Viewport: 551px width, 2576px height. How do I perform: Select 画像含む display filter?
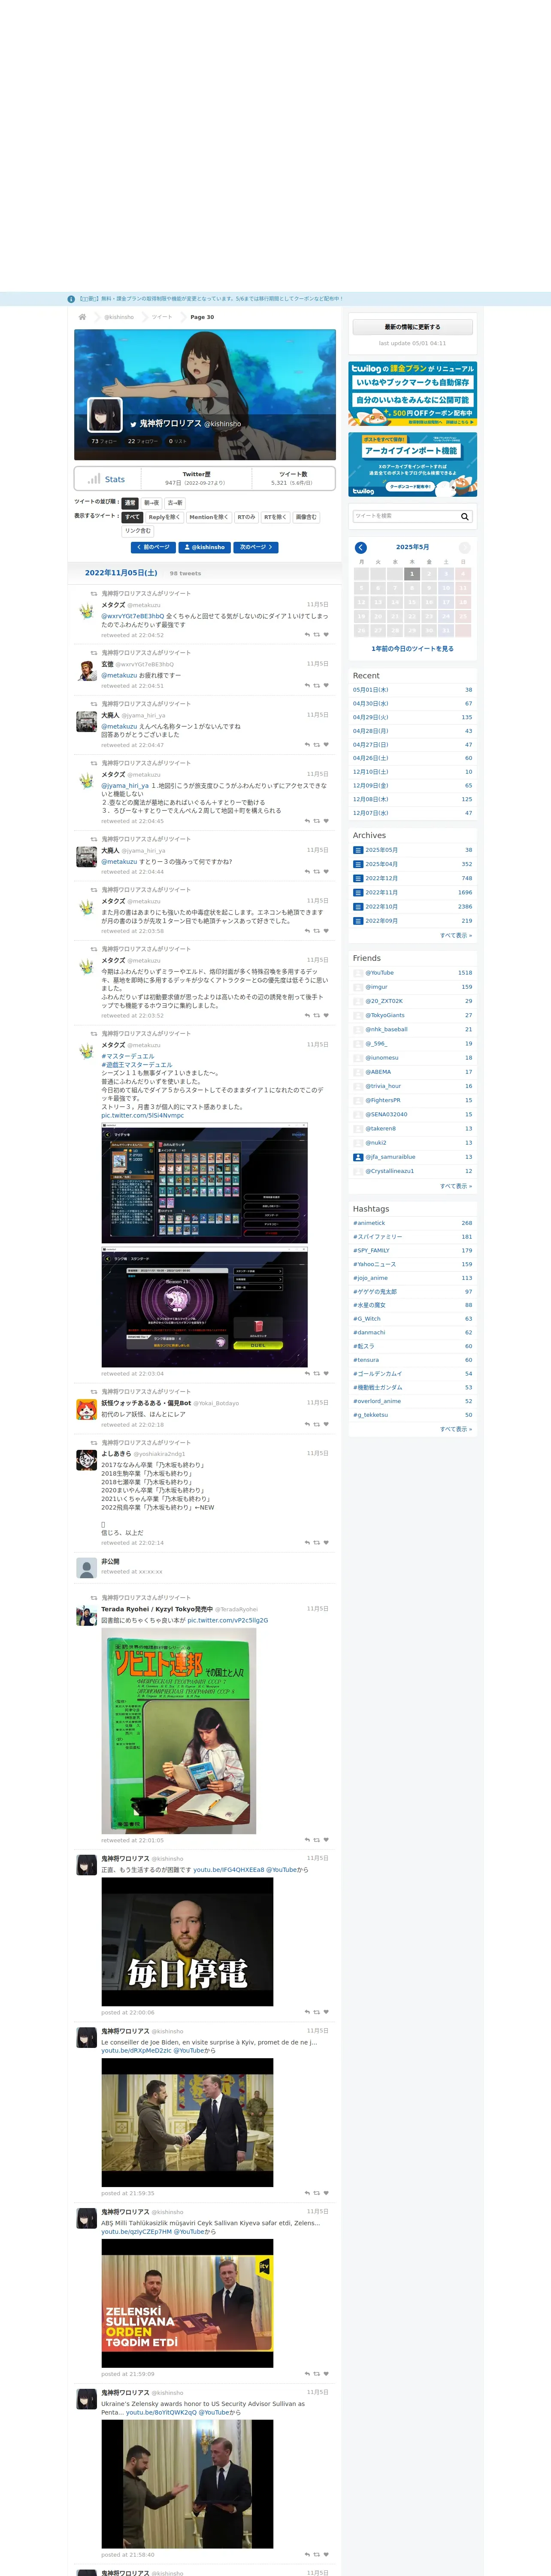click(306, 517)
